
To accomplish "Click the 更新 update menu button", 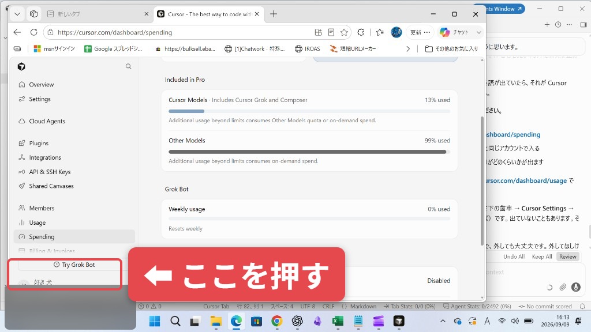I will click(420, 32).
